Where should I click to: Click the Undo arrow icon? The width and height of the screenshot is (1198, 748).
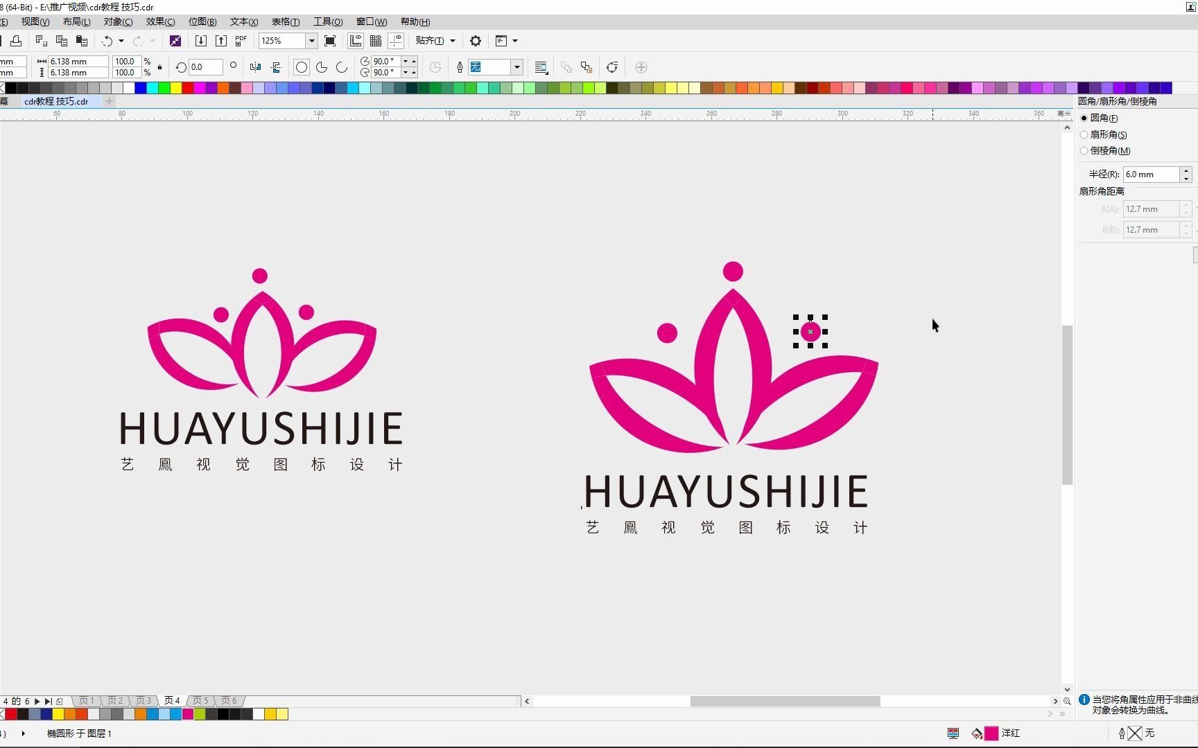point(107,41)
